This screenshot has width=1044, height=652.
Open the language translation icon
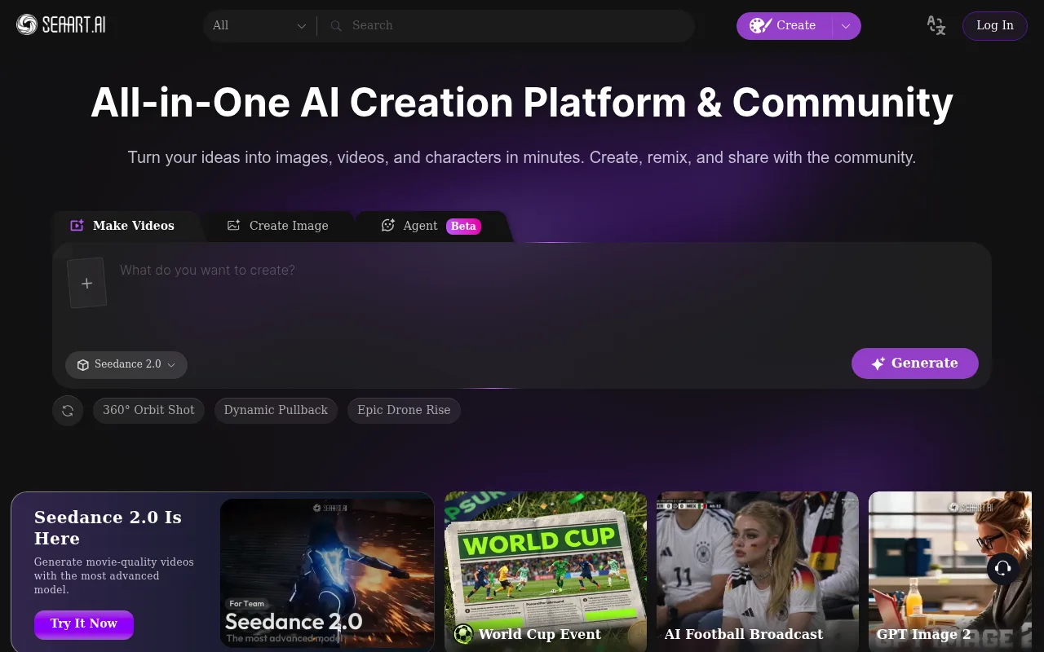pyautogui.click(x=936, y=25)
